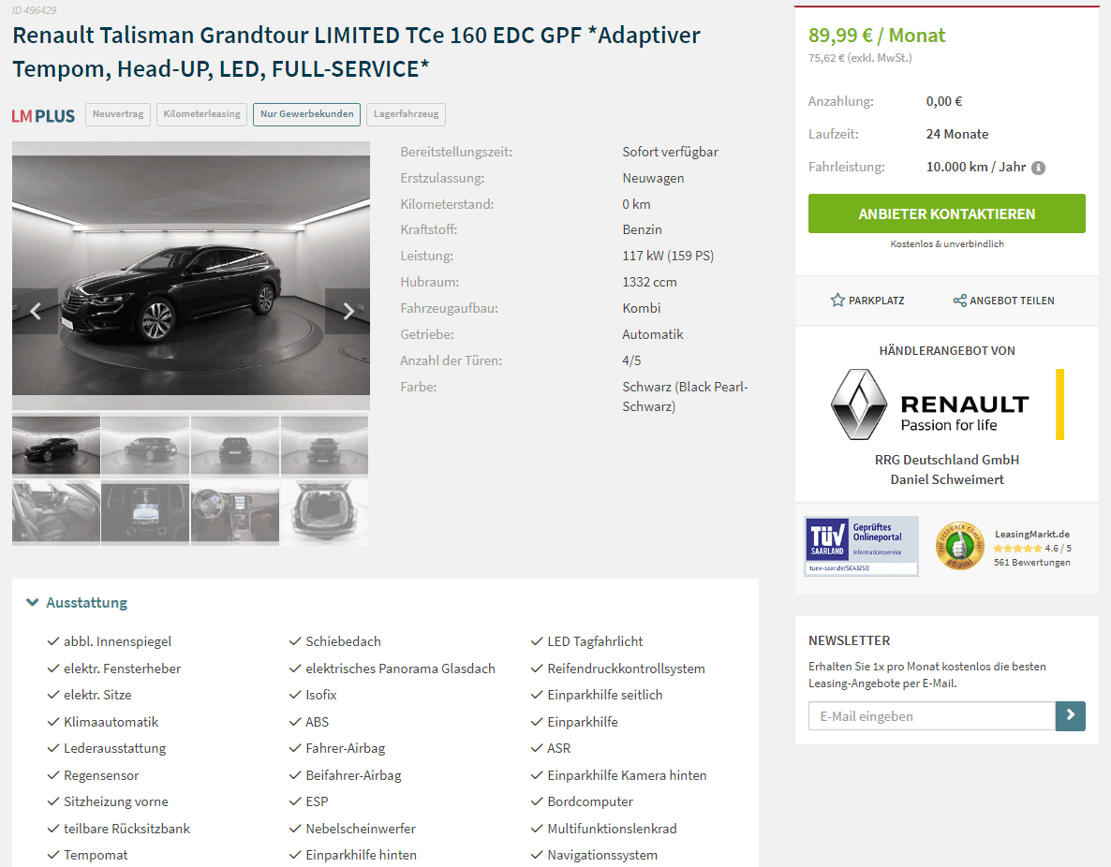Click the Angebot teilen share icon
The width and height of the screenshot is (1111, 867).
[959, 301]
